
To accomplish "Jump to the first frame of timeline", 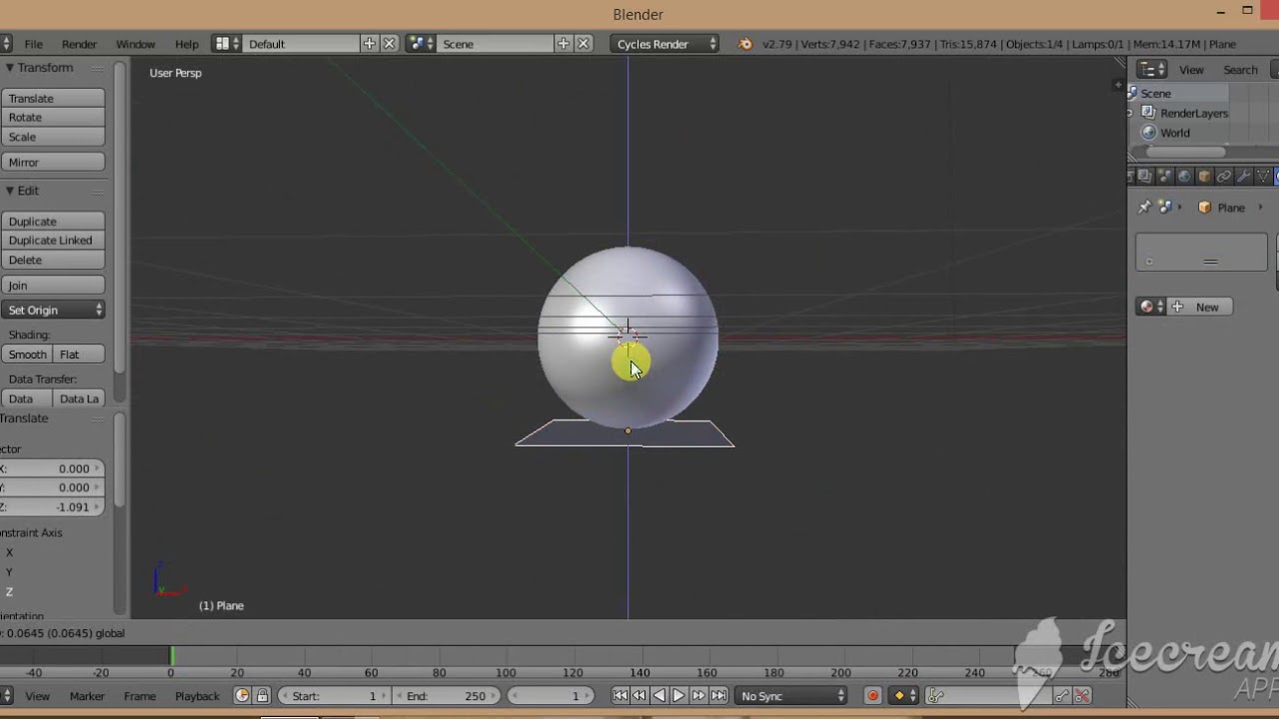I will click(620, 696).
